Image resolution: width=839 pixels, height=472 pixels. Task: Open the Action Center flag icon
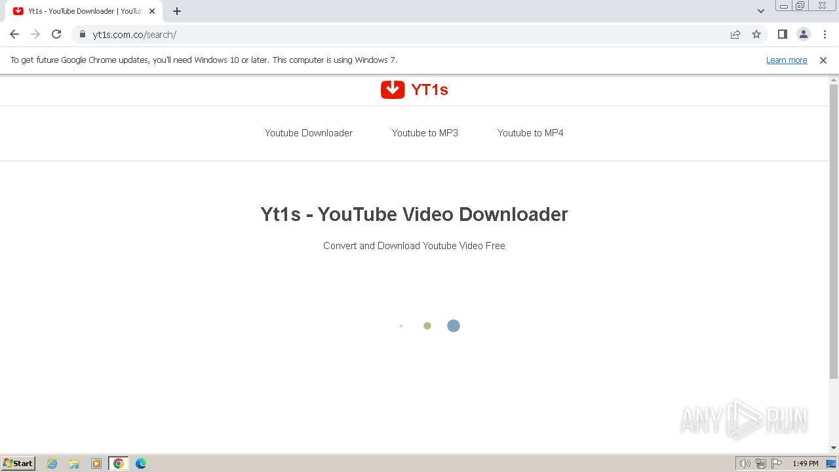coord(777,463)
